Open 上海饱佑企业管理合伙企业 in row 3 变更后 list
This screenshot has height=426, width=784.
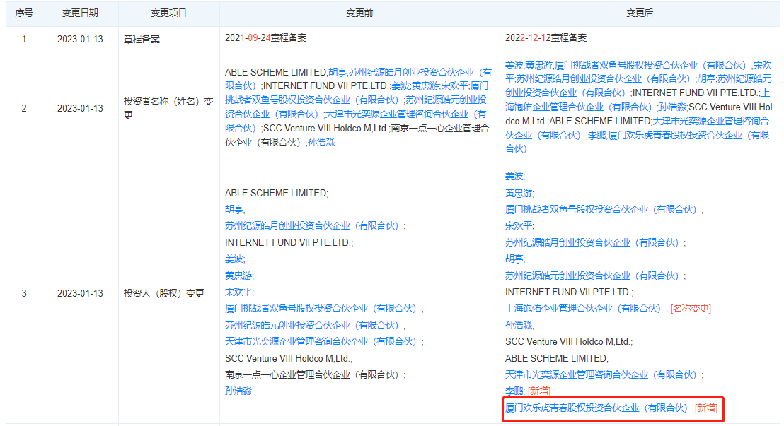coord(584,309)
